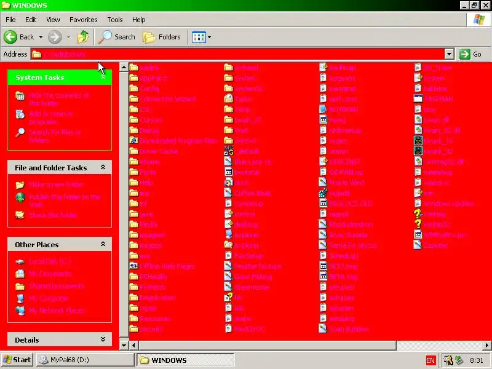Image resolution: width=492 pixels, height=369 pixels.
Task: Open the Tasks scheduled folder icon
Action: tap(229, 99)
